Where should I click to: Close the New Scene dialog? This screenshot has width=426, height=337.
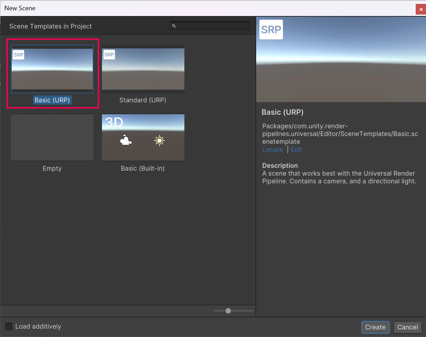(x=421, y=9)
